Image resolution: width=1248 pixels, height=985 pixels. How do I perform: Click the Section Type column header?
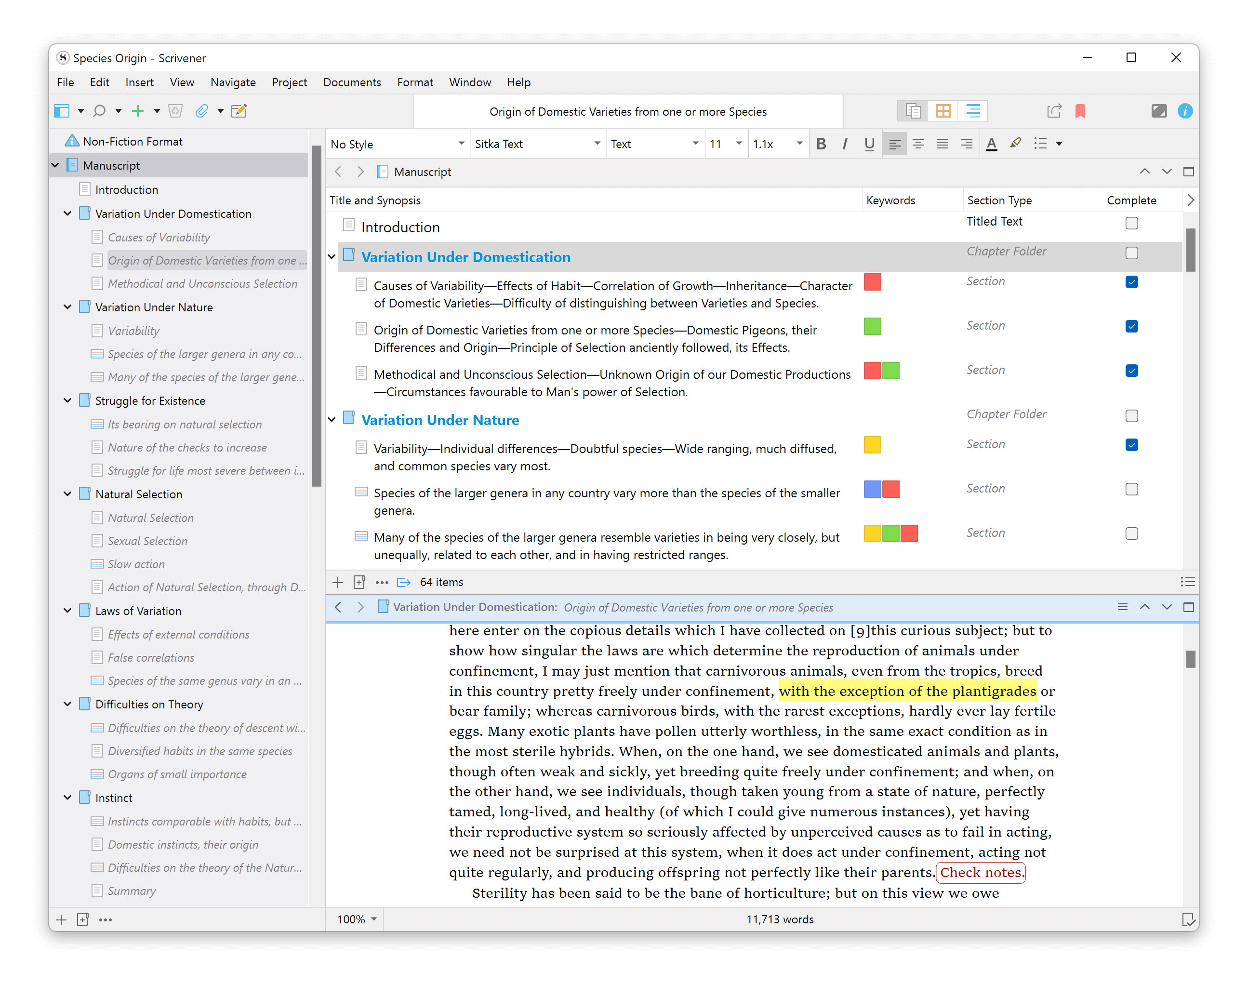coord(999,200)
